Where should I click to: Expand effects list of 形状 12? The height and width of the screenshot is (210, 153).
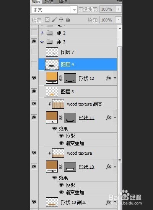point(115,78)
